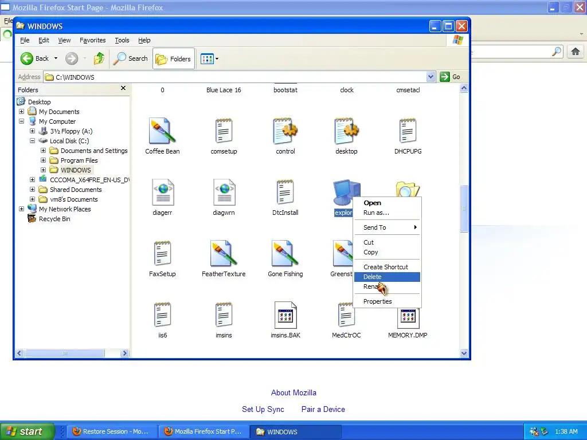Open the Tools menu
587x440 pixels.
click(122, 40)
